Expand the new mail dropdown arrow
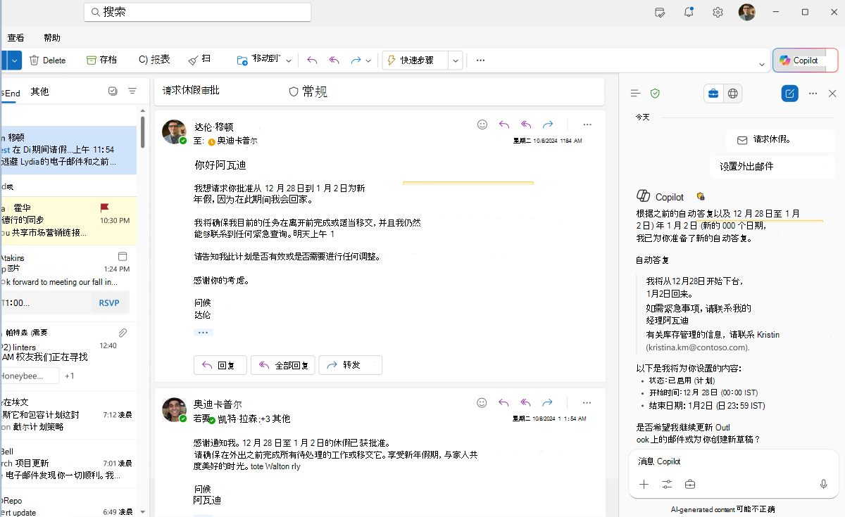This screenshot has width=845, height=517. (x=15, y=60)
